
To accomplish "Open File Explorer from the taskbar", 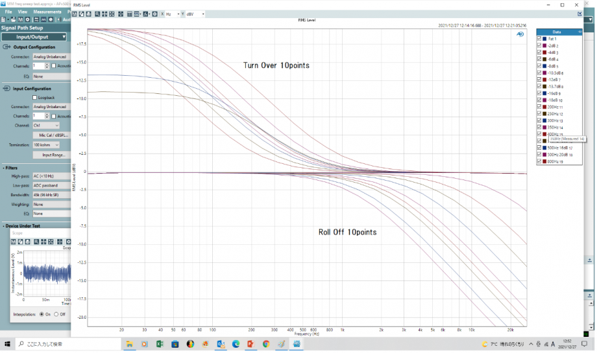I will (x=129, y=345).
